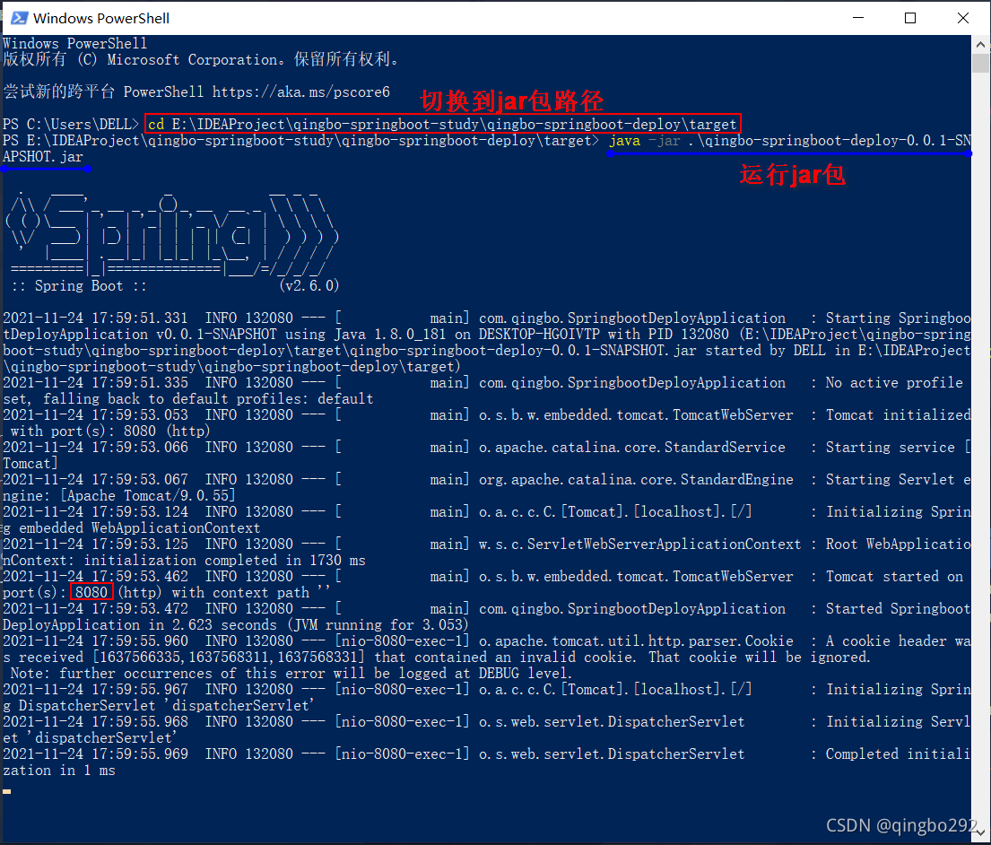The image size is (991, 845).
Task: Click the https://aka.ms/pscore6 URL text
Action: pos(300,92)
